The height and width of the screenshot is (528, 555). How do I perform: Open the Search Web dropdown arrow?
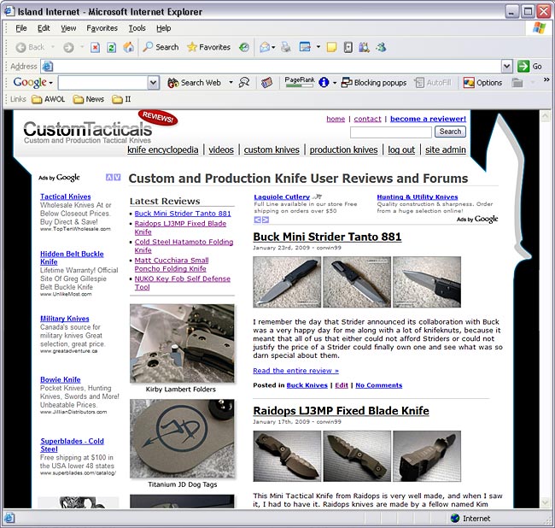click(231, 83)
